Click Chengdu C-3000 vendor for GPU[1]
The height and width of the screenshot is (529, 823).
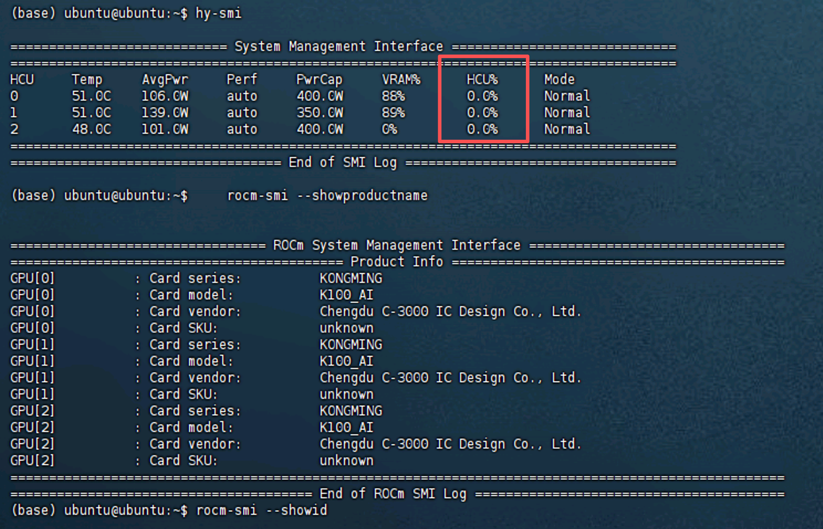(x=450, y=378)
